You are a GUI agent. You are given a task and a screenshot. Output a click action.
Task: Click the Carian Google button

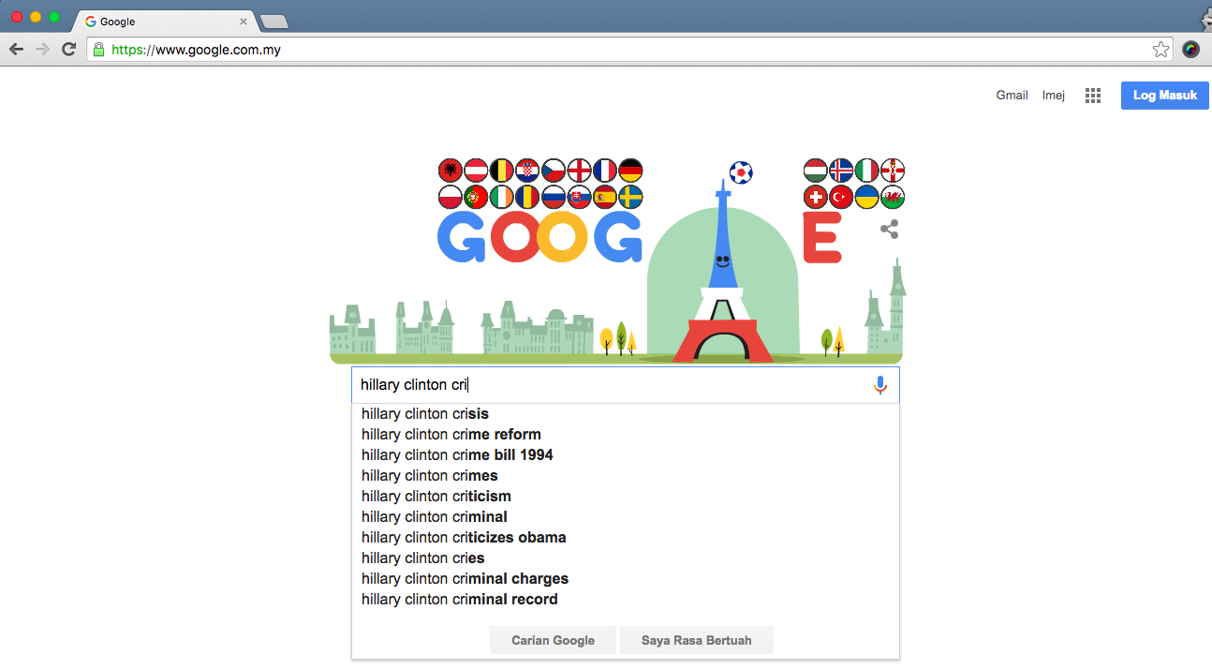(x=553, y=641)
